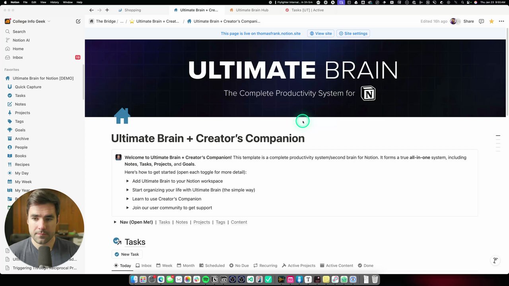Open Search in the sidebar
Viewport: 509px width, 286px height.
point(19,31)
